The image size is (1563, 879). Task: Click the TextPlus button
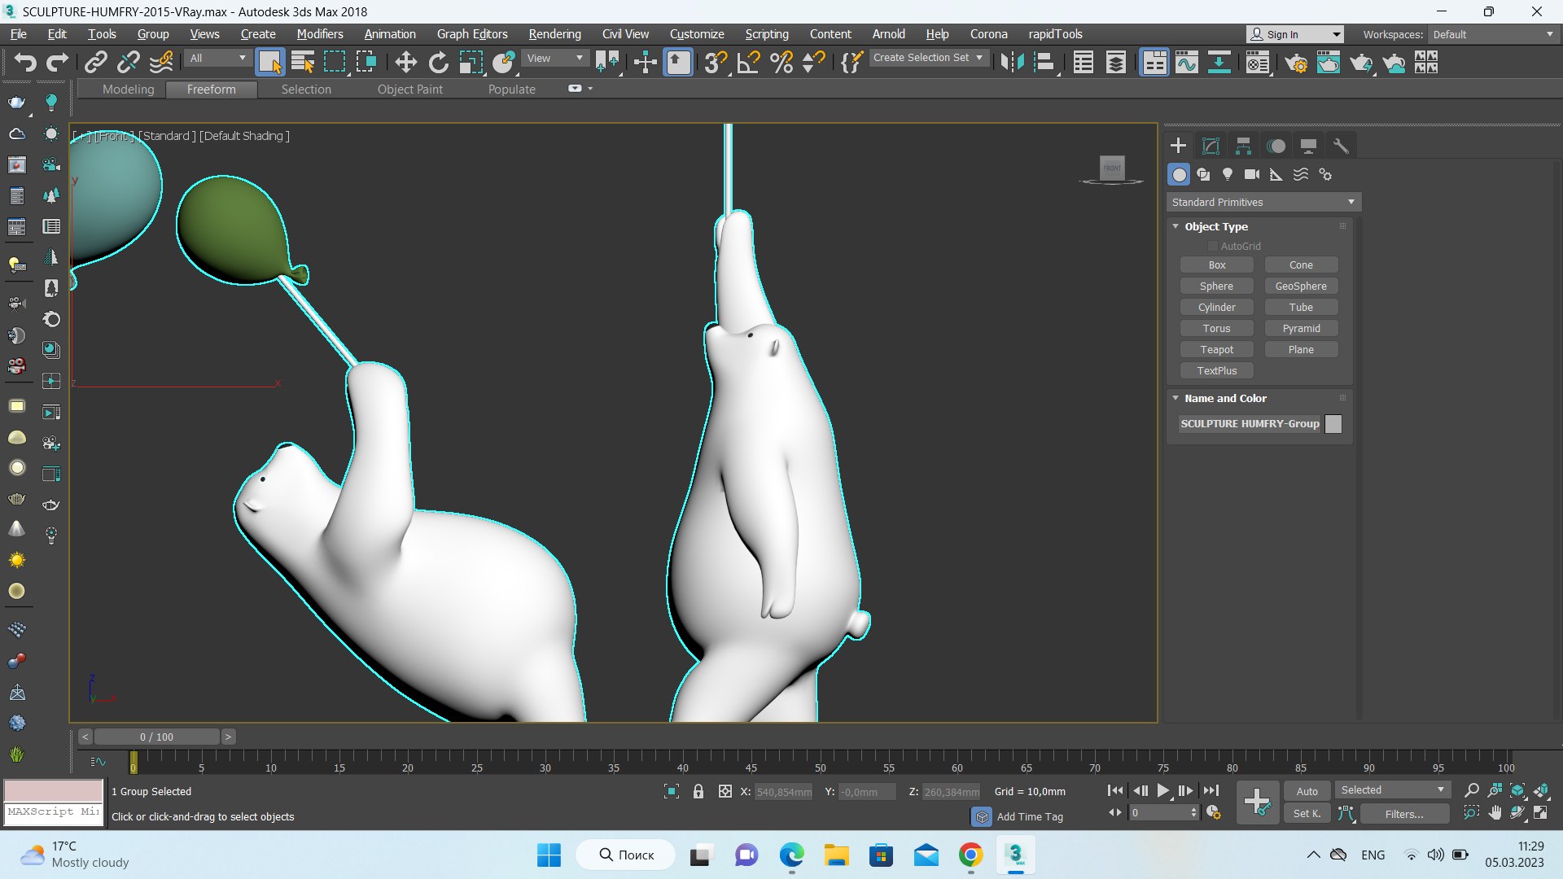pyautogui.click(x=1216, y=370)
